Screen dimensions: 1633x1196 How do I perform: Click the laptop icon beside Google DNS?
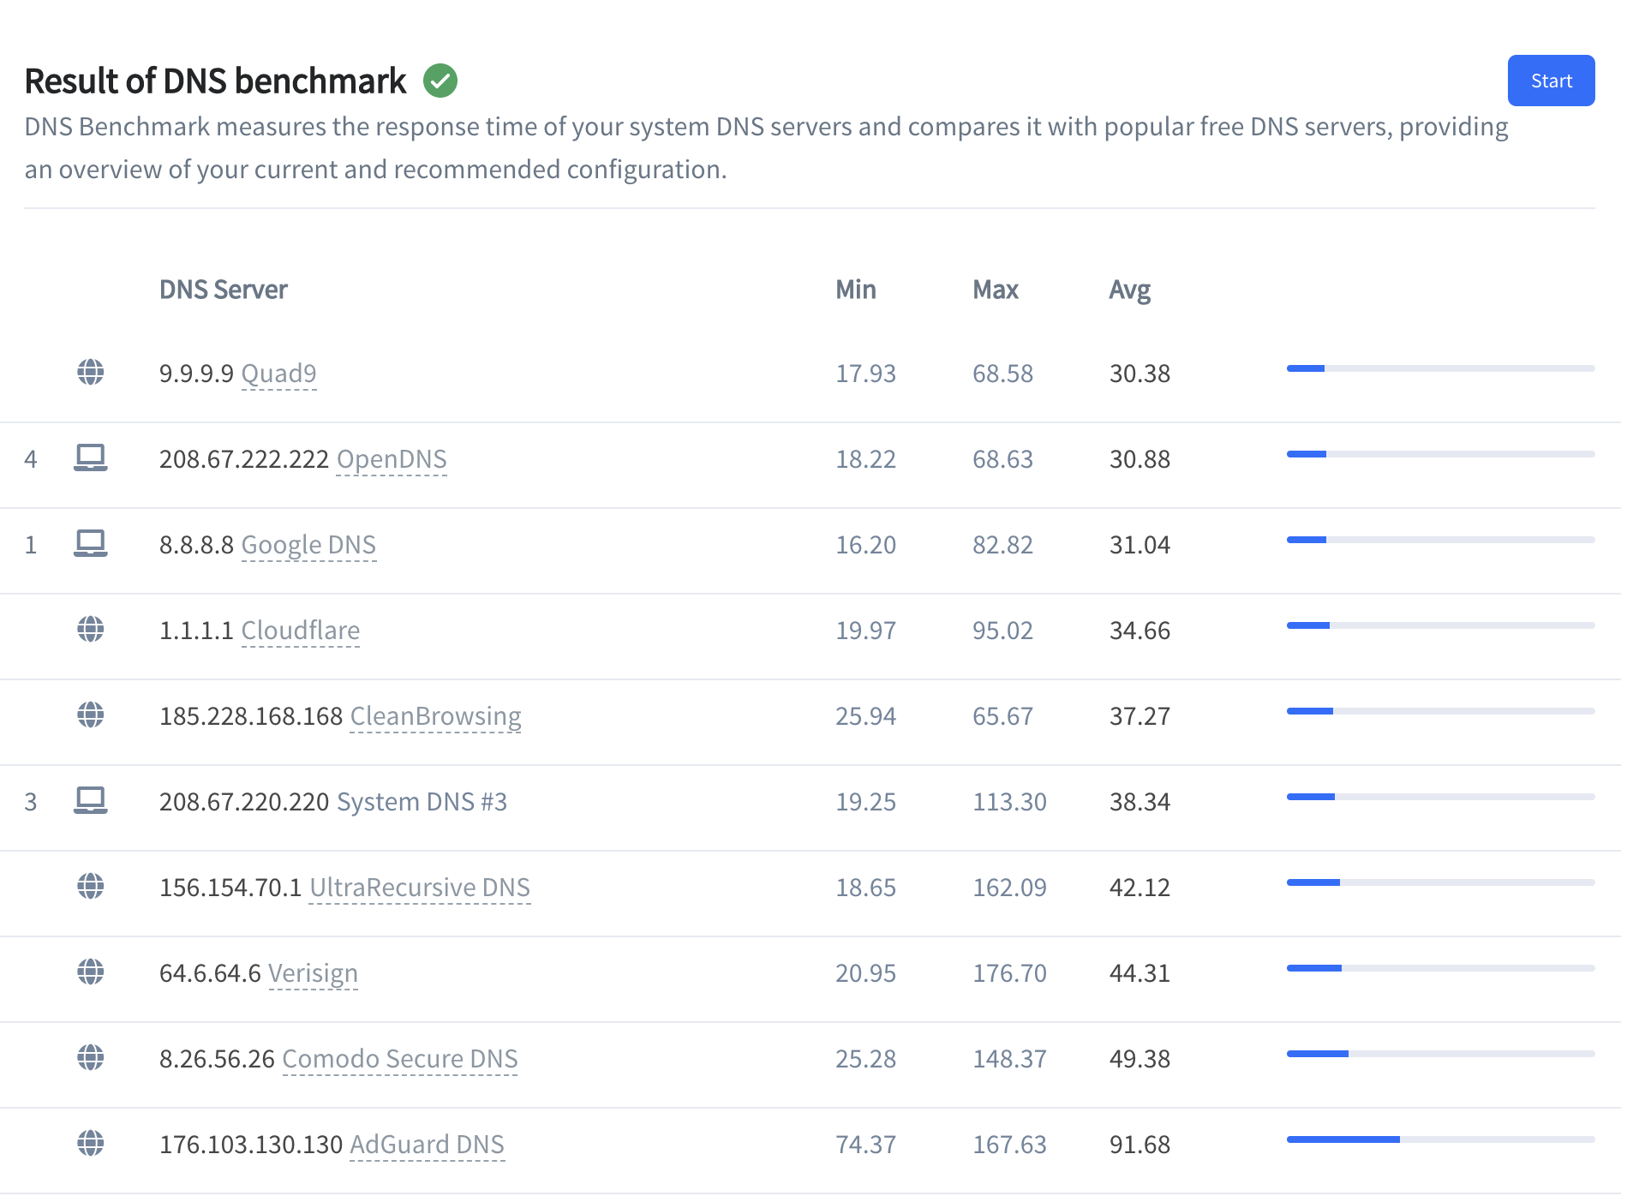(90, 543)
